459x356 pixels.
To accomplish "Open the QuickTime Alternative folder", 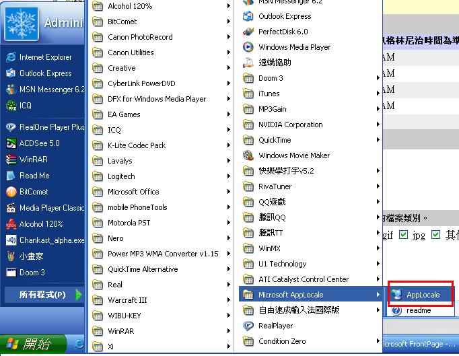I will [x=161, y=269].
